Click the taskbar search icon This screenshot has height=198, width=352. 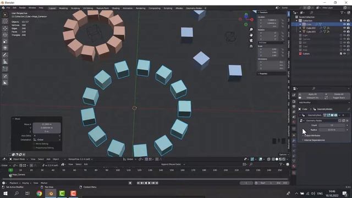click(x=16, y=193)
